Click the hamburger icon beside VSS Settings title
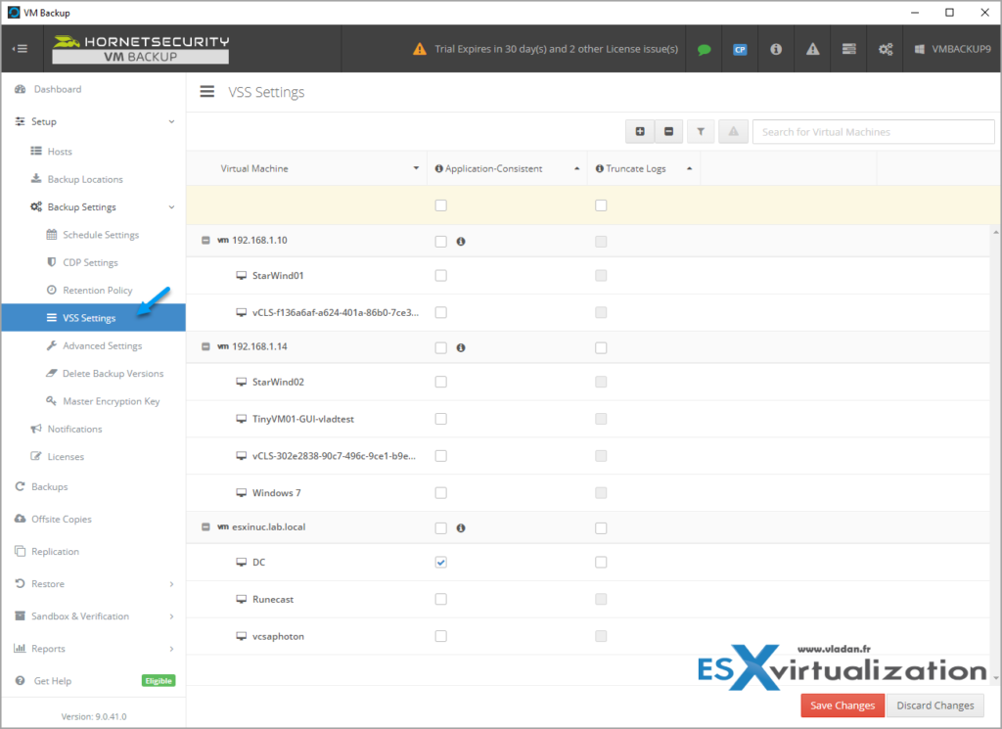The image size is (1002, 729). (x=206, y=91)
